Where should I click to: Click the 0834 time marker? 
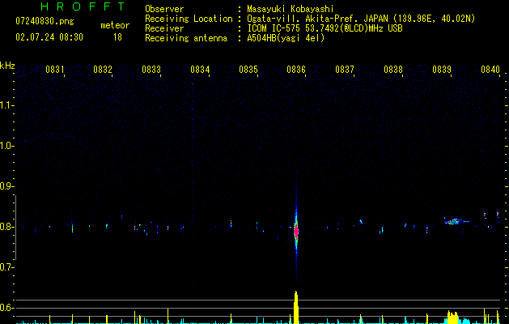pyautogui.click(x=200, y=70)
